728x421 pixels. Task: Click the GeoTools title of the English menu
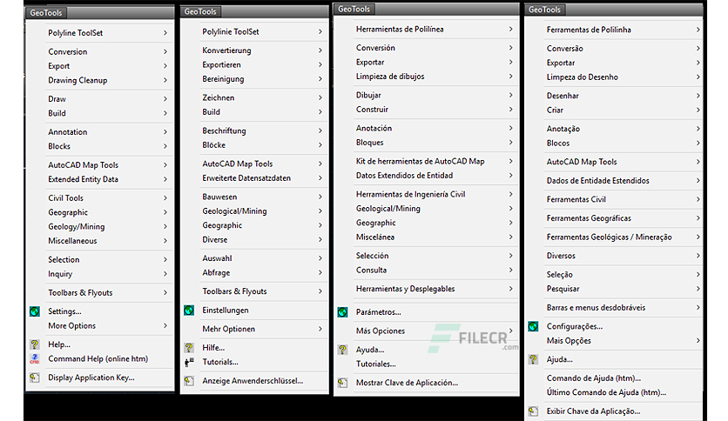click(46, 13)
